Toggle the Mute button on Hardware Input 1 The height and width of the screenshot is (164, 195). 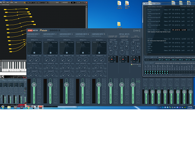click(39, 103)
